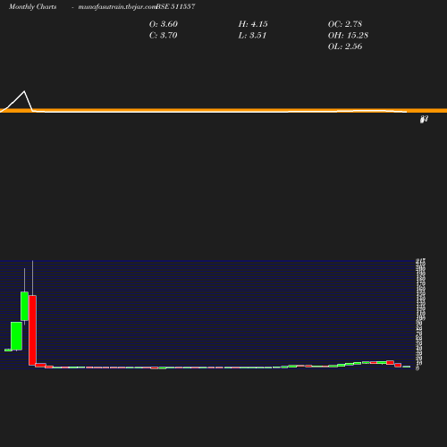Screen dimensions: 447x447
Task: Click the "Monthly Charts" title text
Action: click(x=32, y=6)
